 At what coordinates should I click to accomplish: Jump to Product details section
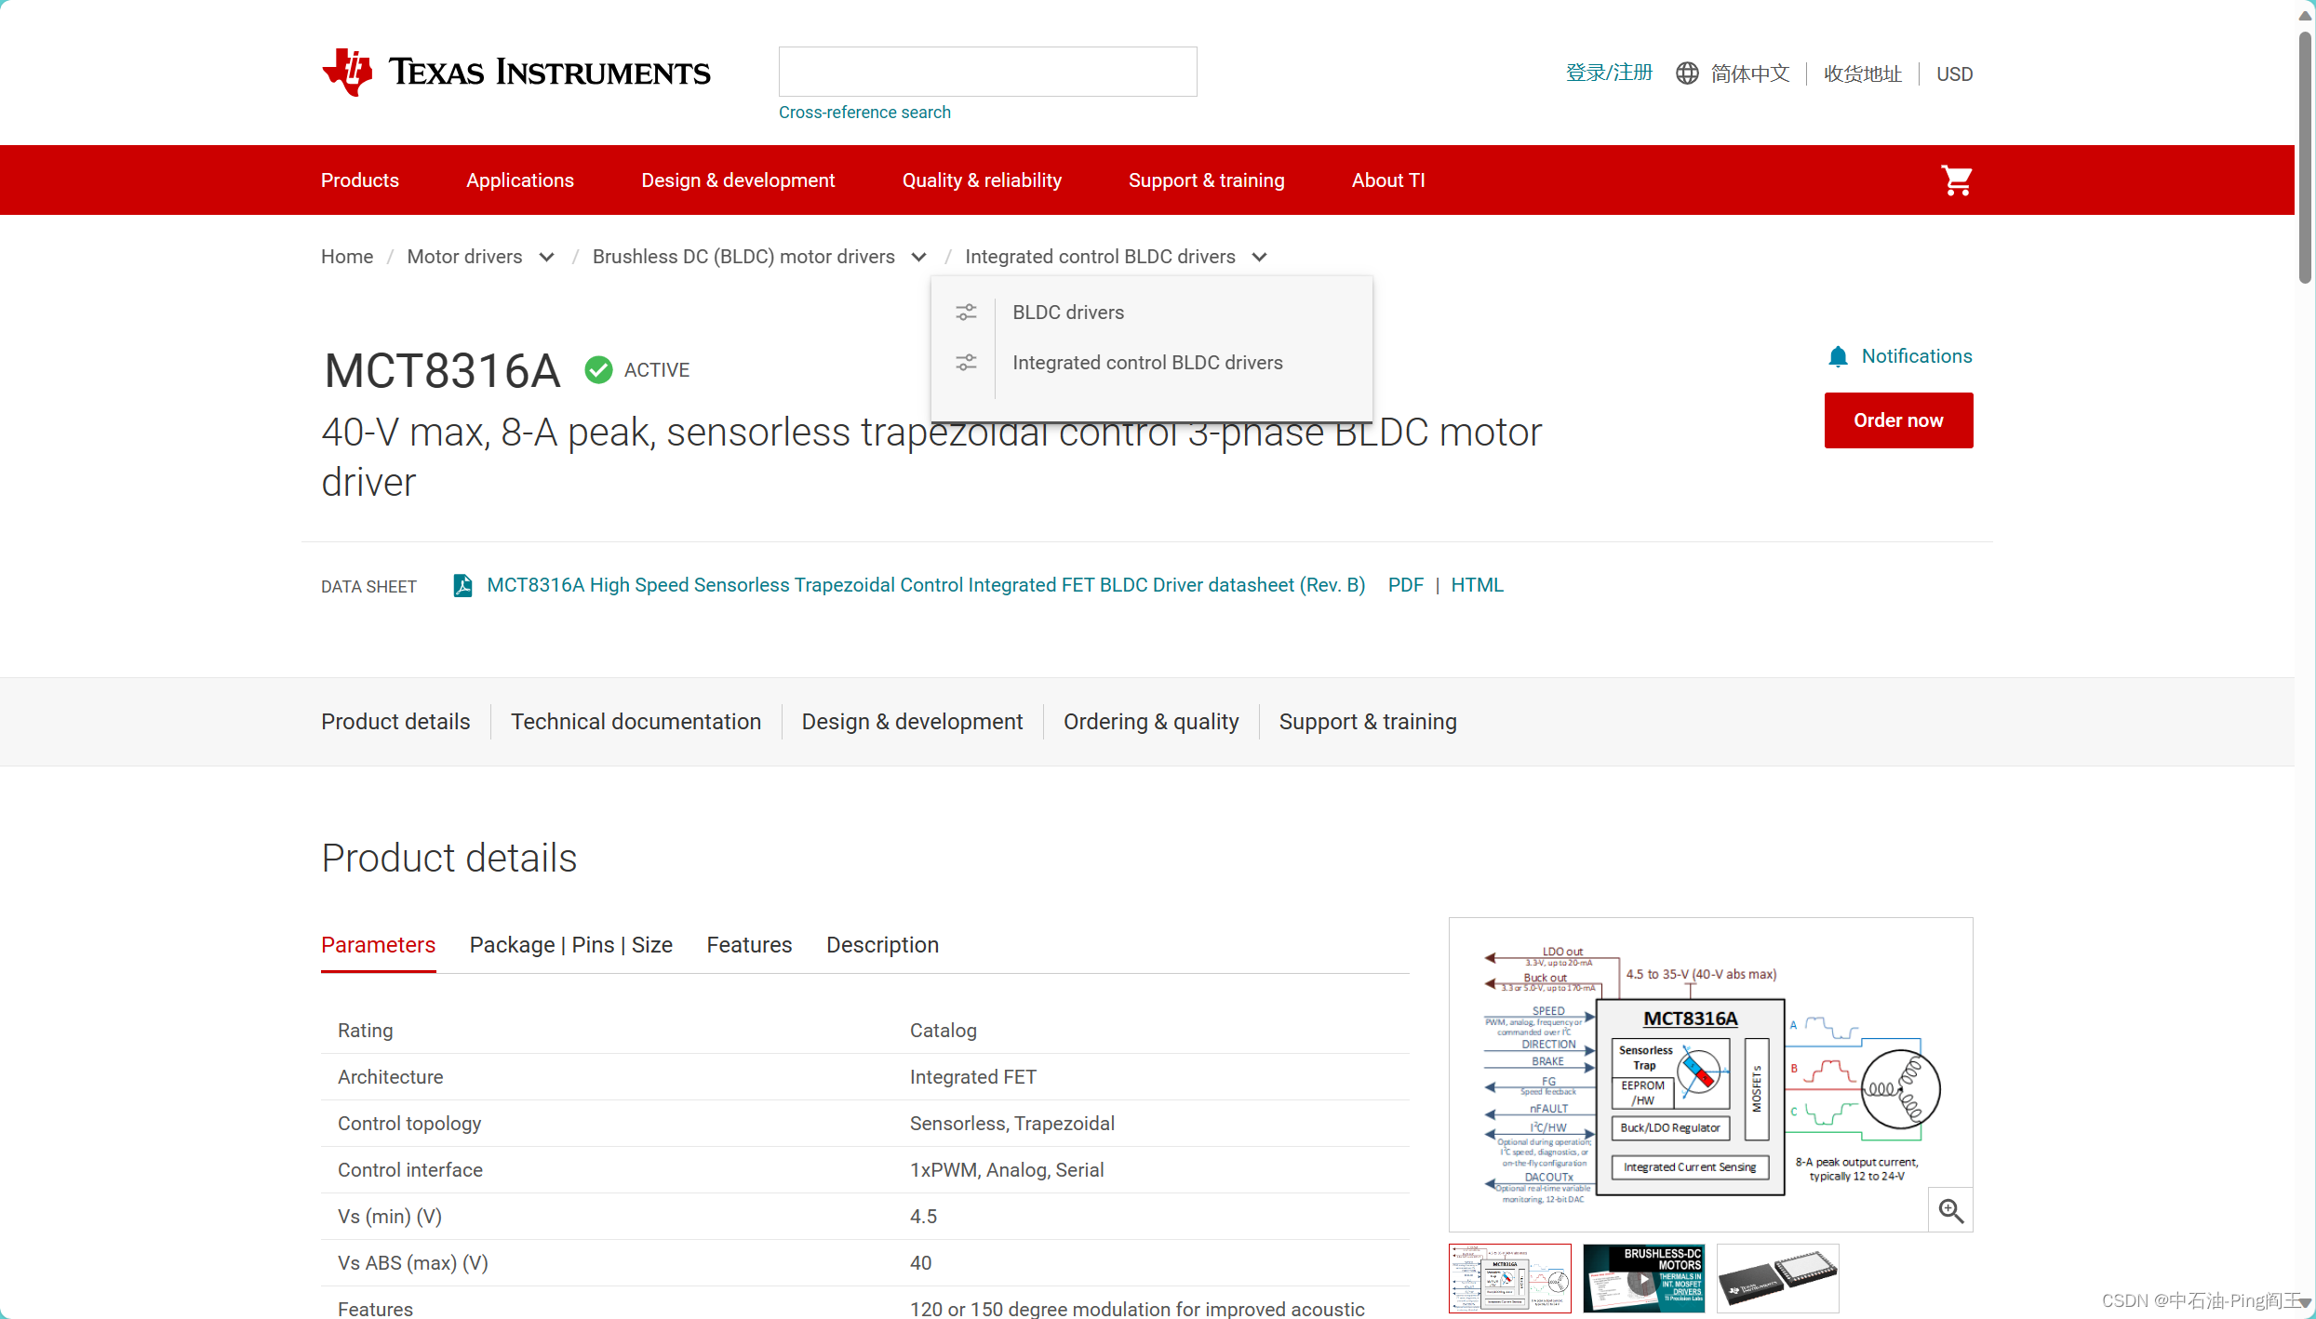(x=395, y=722)
